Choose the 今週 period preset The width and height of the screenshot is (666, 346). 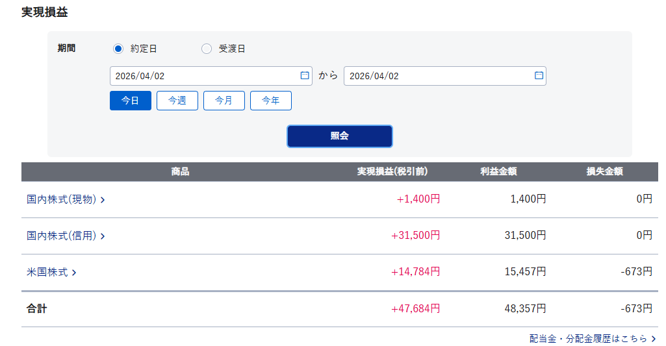[x=177, y=101]
